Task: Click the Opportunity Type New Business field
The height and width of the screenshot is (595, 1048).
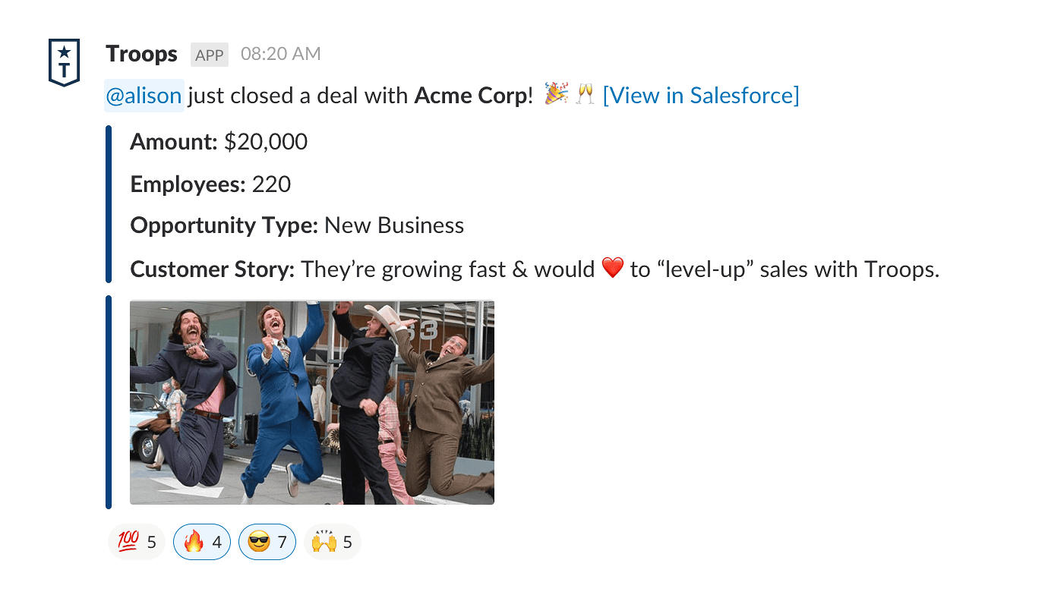Action: [x=297, y=225]
